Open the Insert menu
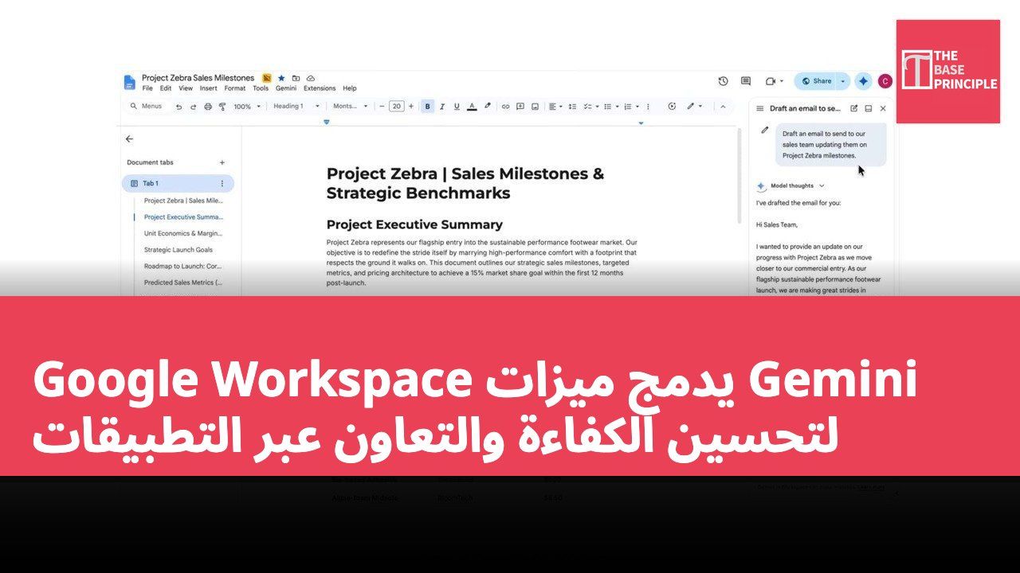This screenshot has width=1020, height=573. pyautogui.click(x=209, y=88)
